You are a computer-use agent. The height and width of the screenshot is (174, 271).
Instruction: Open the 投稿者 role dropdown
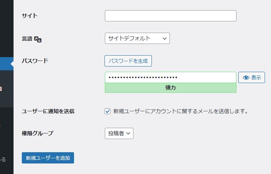pos(119,133)
